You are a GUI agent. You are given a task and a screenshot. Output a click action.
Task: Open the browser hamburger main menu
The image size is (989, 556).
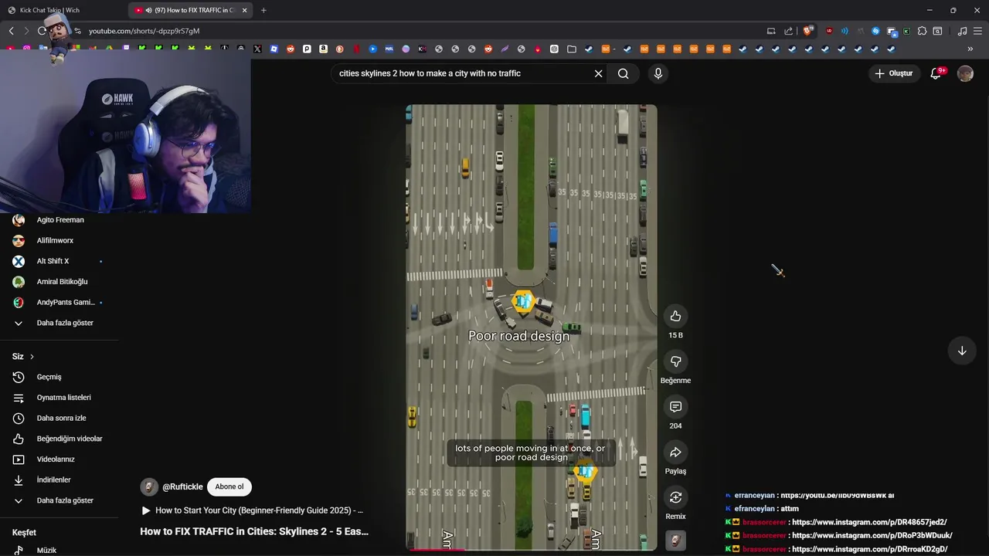pos(977,31)
